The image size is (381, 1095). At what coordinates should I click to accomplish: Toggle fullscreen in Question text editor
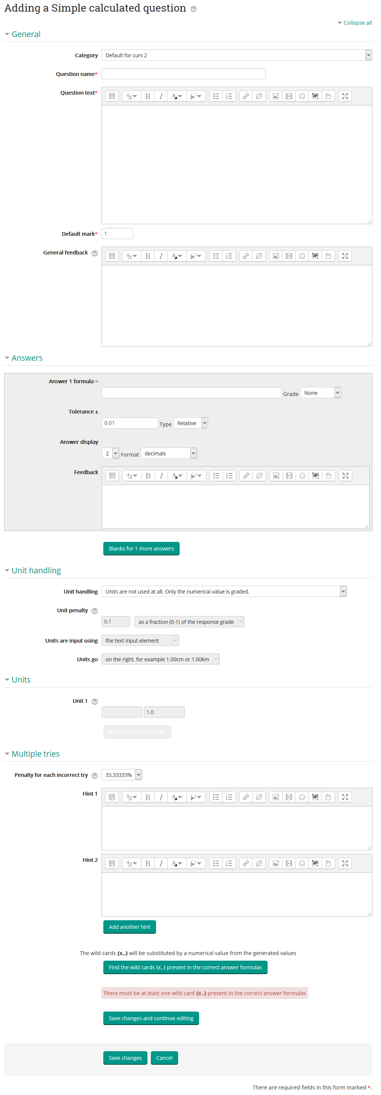(345, 96)
